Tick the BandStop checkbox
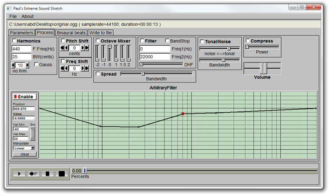The height and width of the screenshot is (195, 329). [x=167, y=41]
